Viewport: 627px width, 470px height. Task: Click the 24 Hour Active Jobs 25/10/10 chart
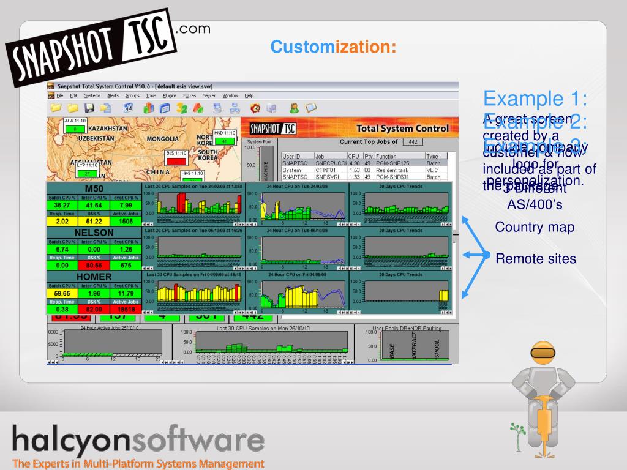point(109,344)
